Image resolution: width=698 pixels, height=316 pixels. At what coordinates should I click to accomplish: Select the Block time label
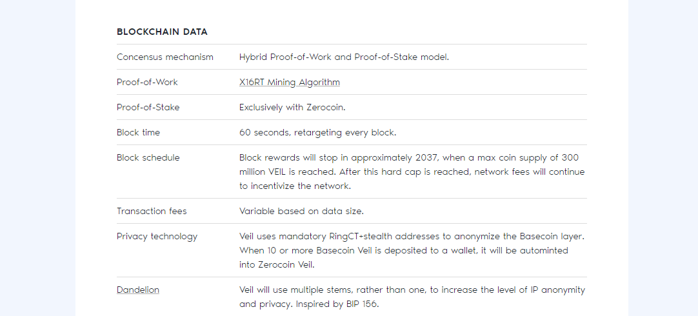[x=138, y=132]
